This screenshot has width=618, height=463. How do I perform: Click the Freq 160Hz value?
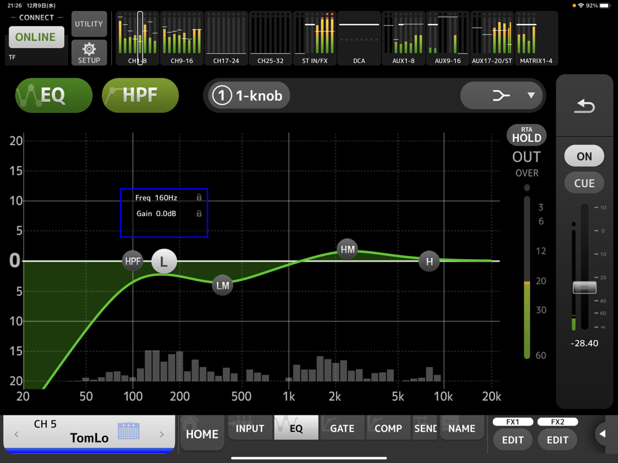pyautogui.click(x=166, y=198)
